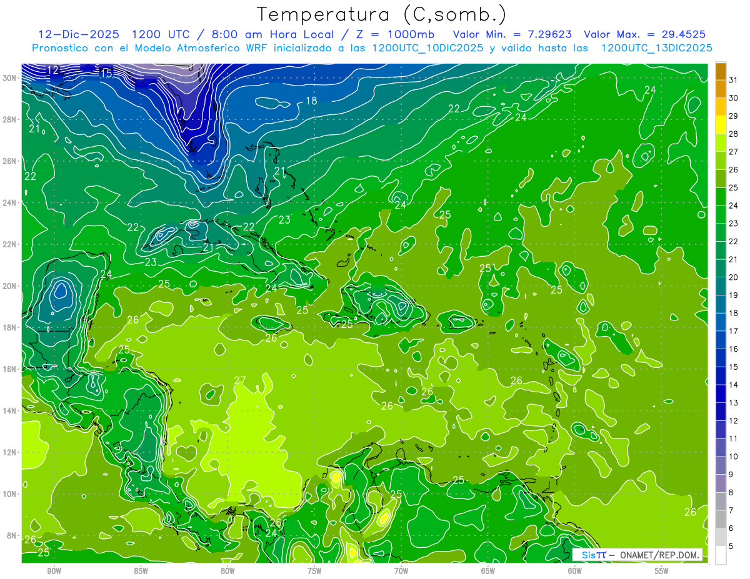
Task: Pick the teal swatch between 19 and 20
Action: tap(721, 286)
